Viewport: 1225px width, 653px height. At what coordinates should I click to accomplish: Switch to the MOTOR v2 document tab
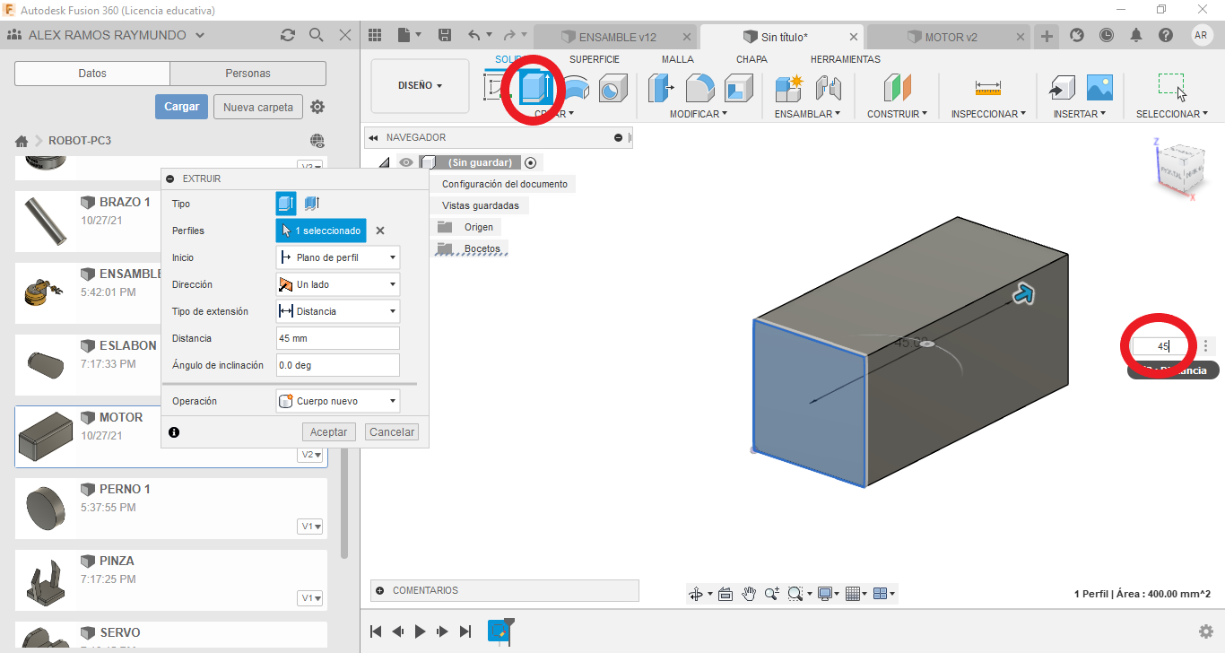(x=948, y=38)
